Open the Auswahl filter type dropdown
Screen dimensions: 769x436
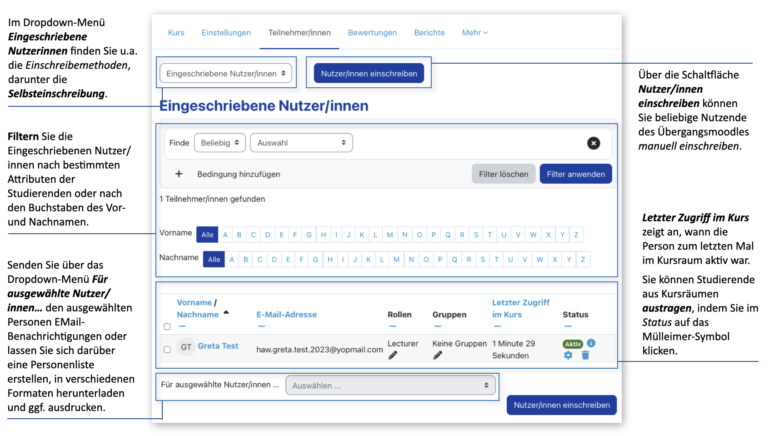(x=301, y=143)
